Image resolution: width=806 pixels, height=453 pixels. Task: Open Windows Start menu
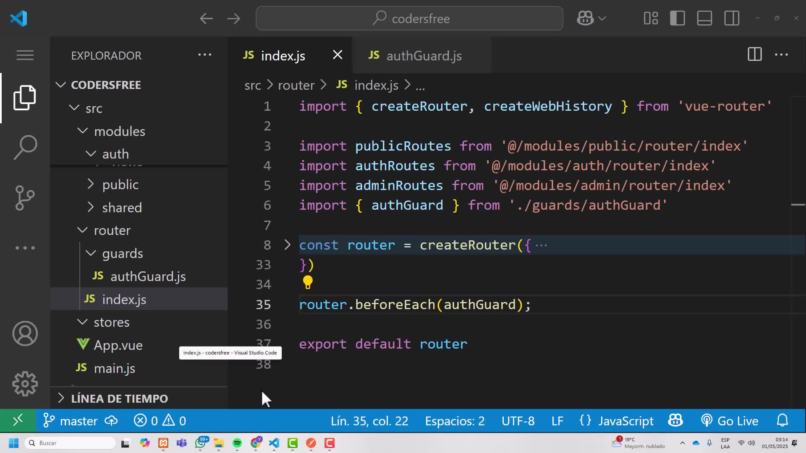click(x=13, y=443)
